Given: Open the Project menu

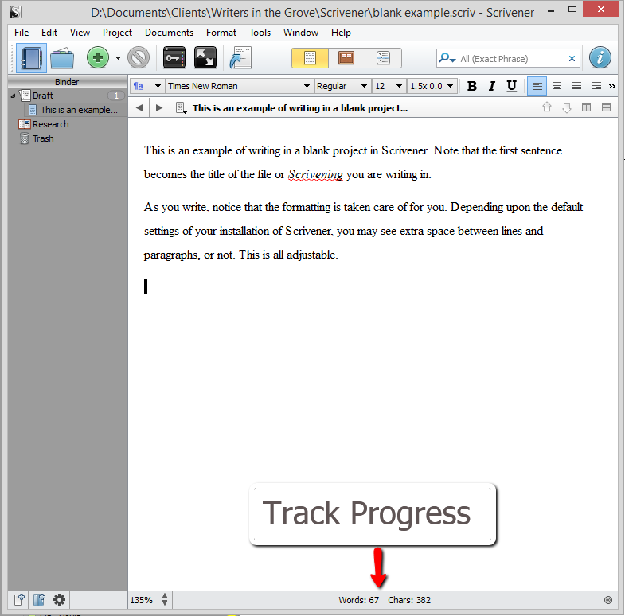Looking at the screenshot, I should tap(117, 33).
